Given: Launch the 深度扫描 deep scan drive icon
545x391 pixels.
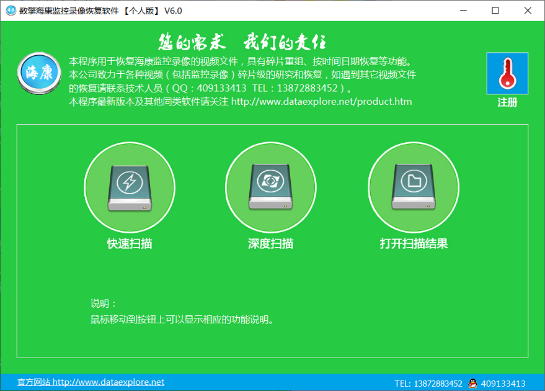Looking at the screenshot, I should (271, 187).
